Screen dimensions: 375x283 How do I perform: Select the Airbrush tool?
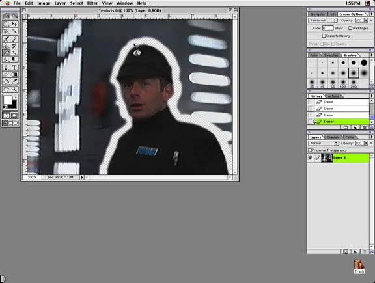pos(7,39)
